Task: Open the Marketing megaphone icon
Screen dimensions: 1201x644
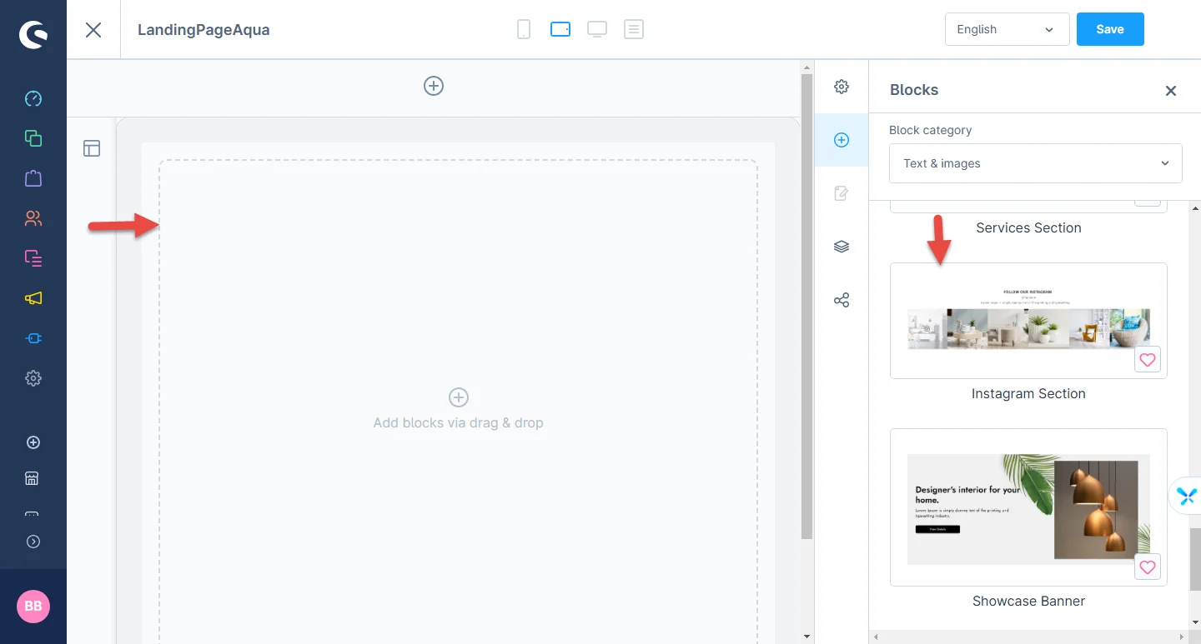Action: 33,298
